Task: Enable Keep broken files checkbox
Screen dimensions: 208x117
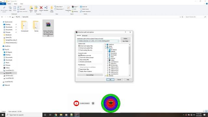Action: 79,69
